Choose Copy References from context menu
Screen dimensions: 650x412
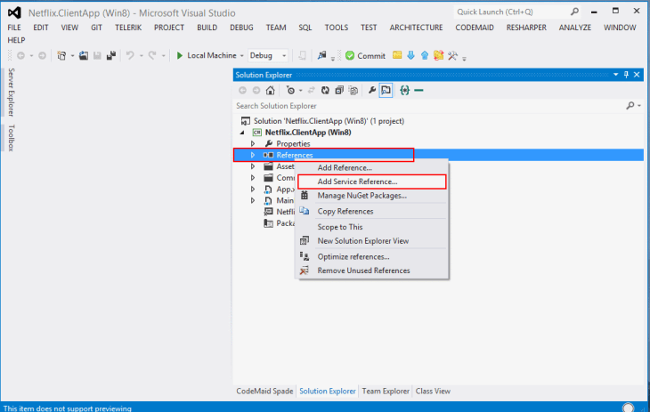pos(372,211)
